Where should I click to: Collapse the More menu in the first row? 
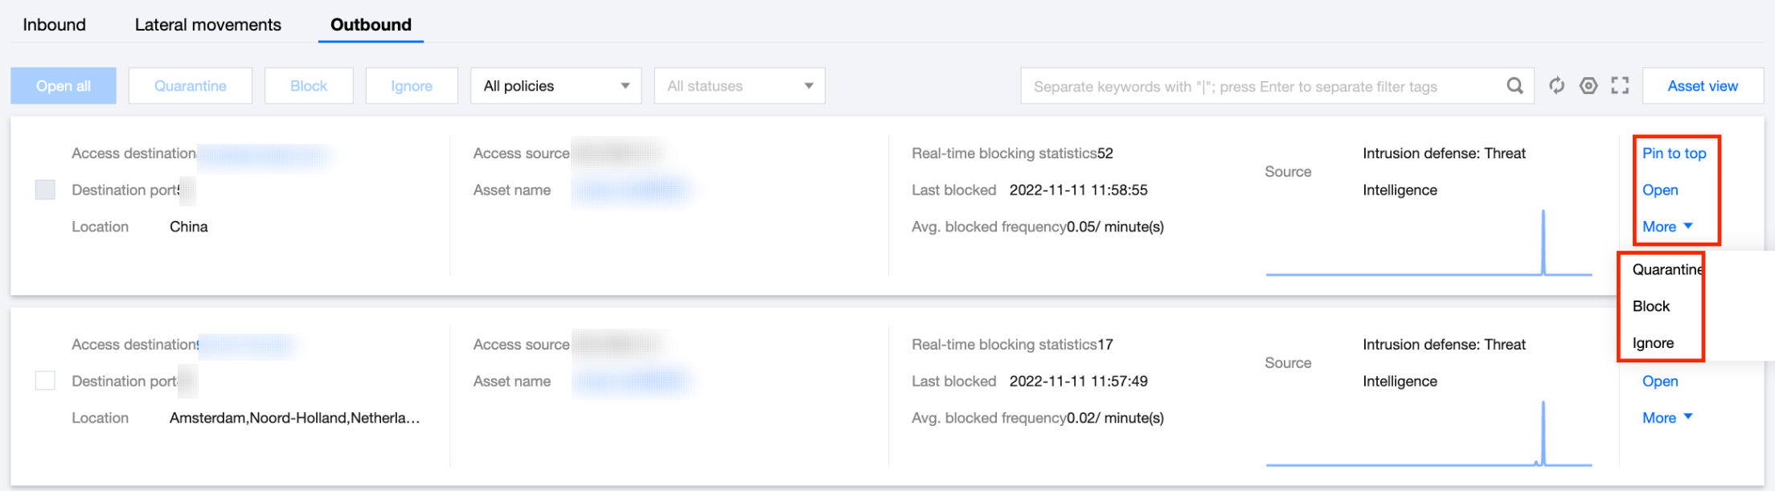pyautogui.click(x=1667, y=227)
